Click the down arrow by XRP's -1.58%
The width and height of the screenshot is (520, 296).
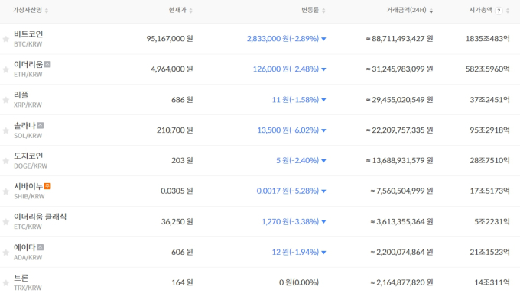pyautogui.click(x=323, y=100)
